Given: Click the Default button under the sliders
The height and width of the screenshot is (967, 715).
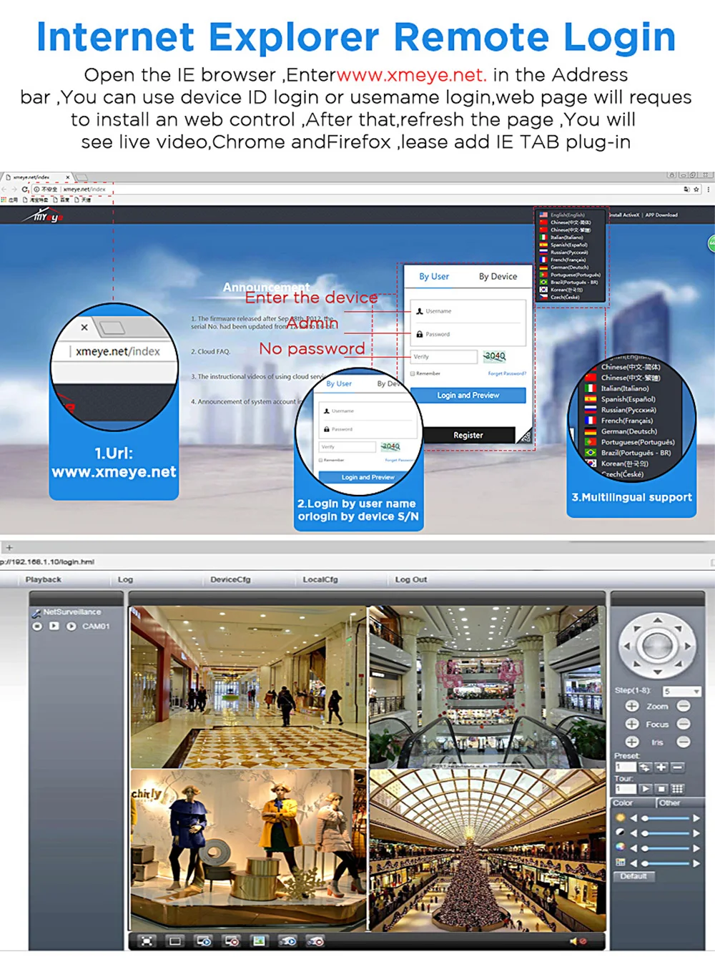Looking at the screenshot, I should [x=633, y=876].
